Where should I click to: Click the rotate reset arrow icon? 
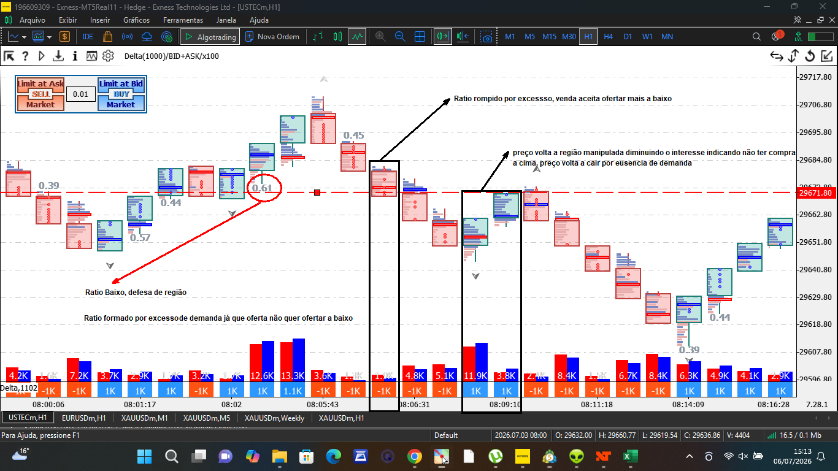(x=810, y=56)
